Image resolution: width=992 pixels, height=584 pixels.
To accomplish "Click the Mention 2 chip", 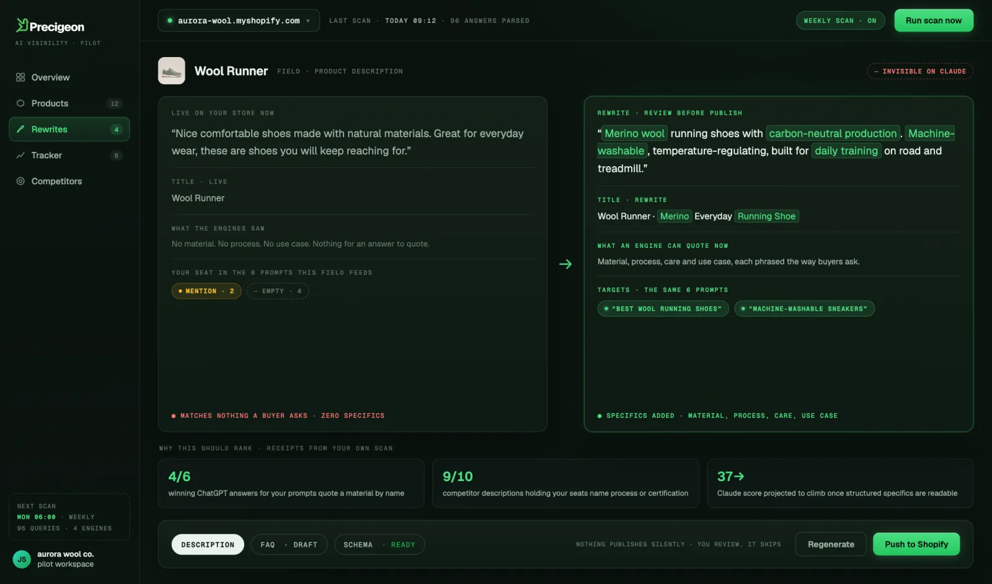I will (206, 291).
